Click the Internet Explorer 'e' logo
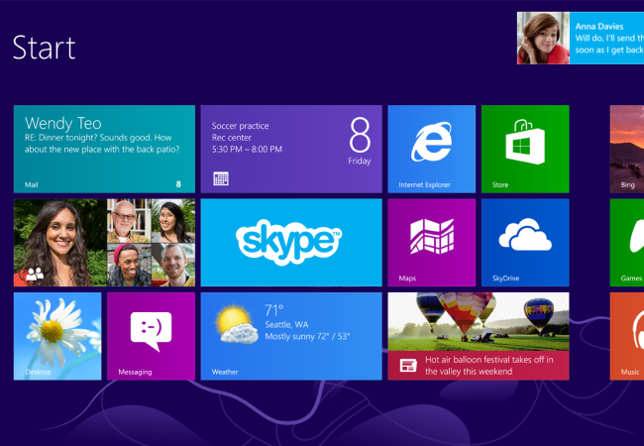The height and width of the screenshot is (446, 644). [x=432, y=142]
